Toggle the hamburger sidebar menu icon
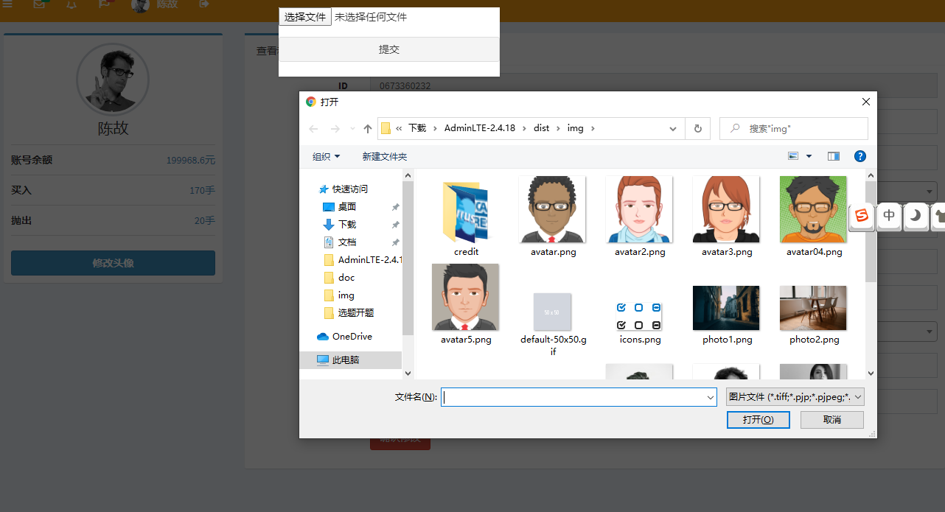Image resolution: width=945 pixels, height=512 pixels. point(7,4)
